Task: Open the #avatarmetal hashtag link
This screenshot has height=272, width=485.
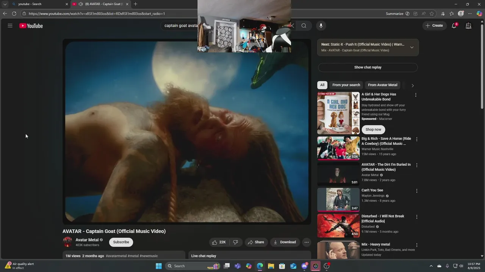Action: coord(116,256)
